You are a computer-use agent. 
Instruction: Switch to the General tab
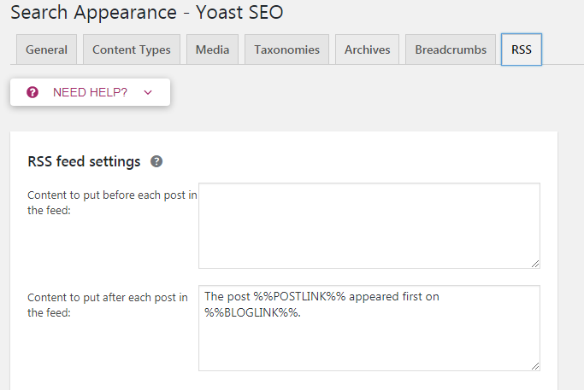point(46,49)
